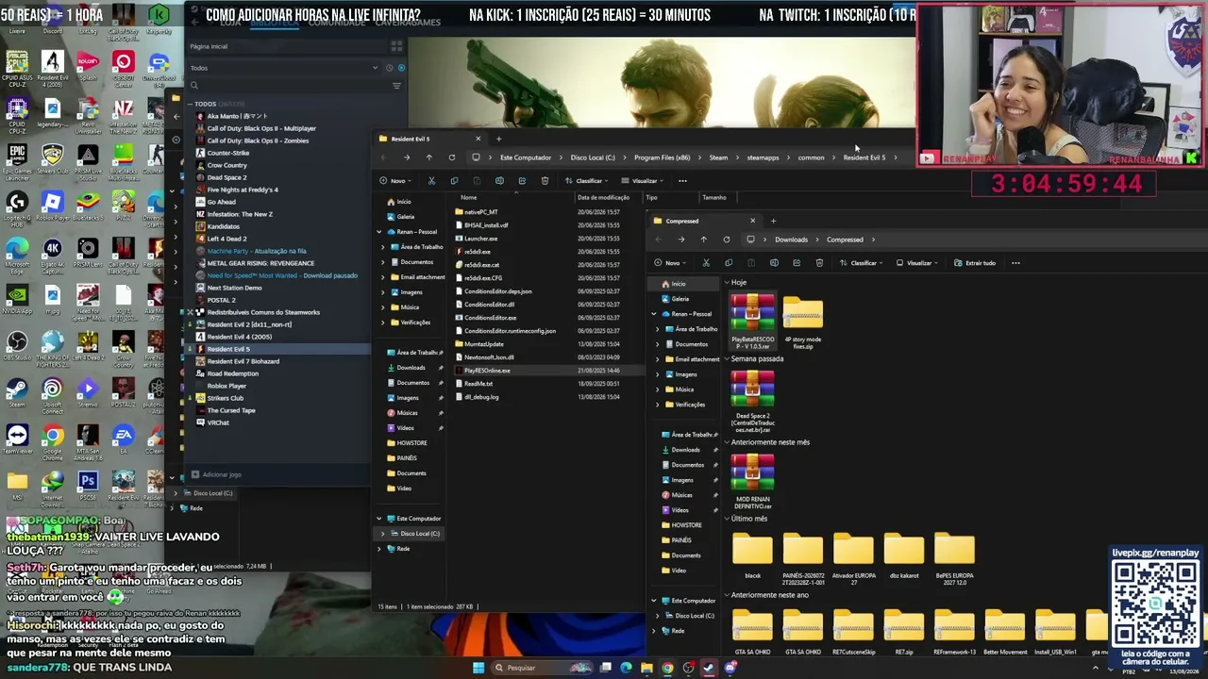Click Program Files (x86) breadcrumb
1208x679 pixels.
click(x=662, y=157)
